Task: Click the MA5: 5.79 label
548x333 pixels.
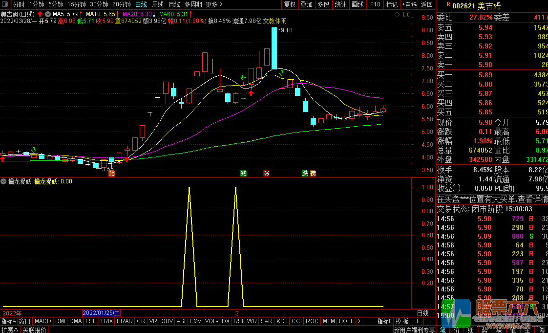Action: coord(65,14)
